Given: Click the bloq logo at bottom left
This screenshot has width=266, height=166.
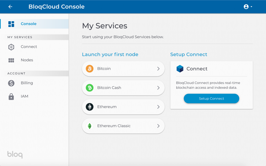Looking at the screenshot, I should click(15, 155).
